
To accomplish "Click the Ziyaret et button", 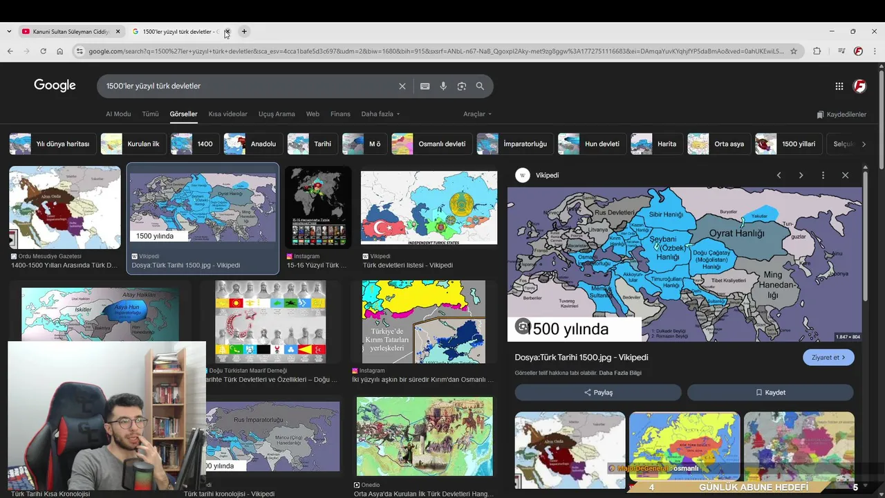I will pyautogui.click(x=828, y=358).
